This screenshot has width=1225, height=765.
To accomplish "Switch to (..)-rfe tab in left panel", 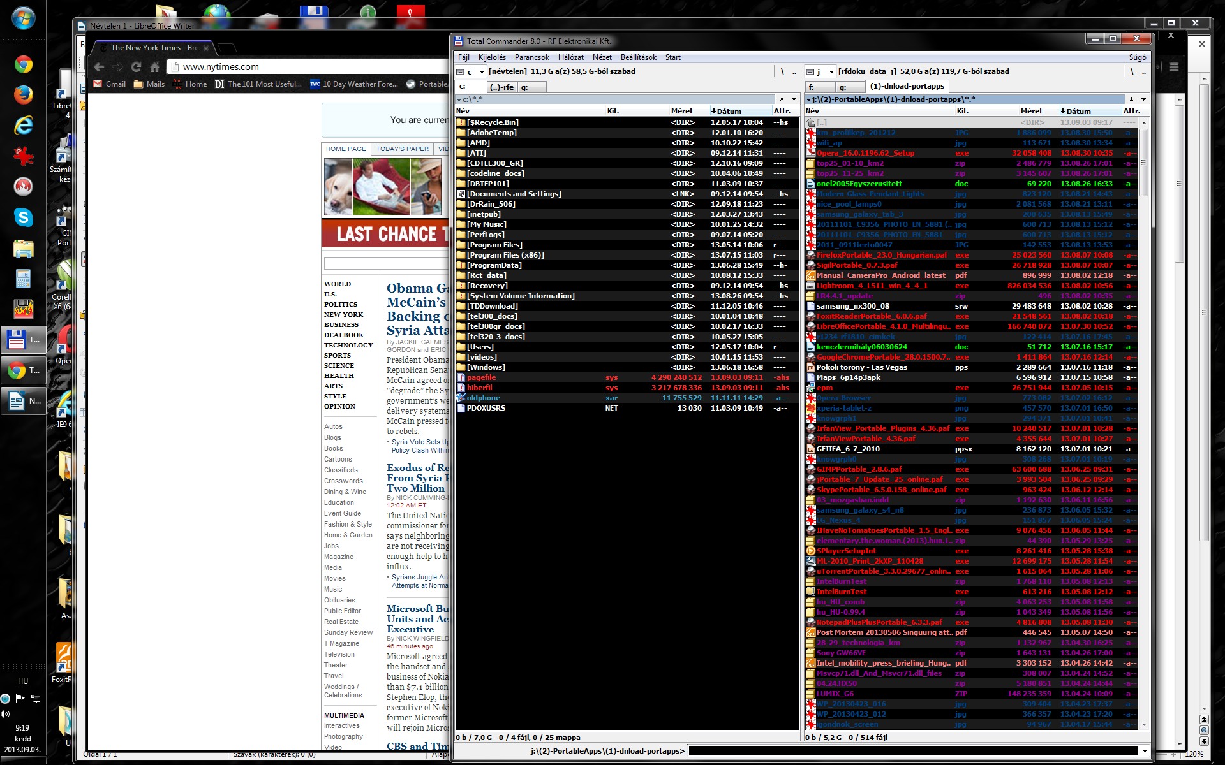I will [502, 87].
